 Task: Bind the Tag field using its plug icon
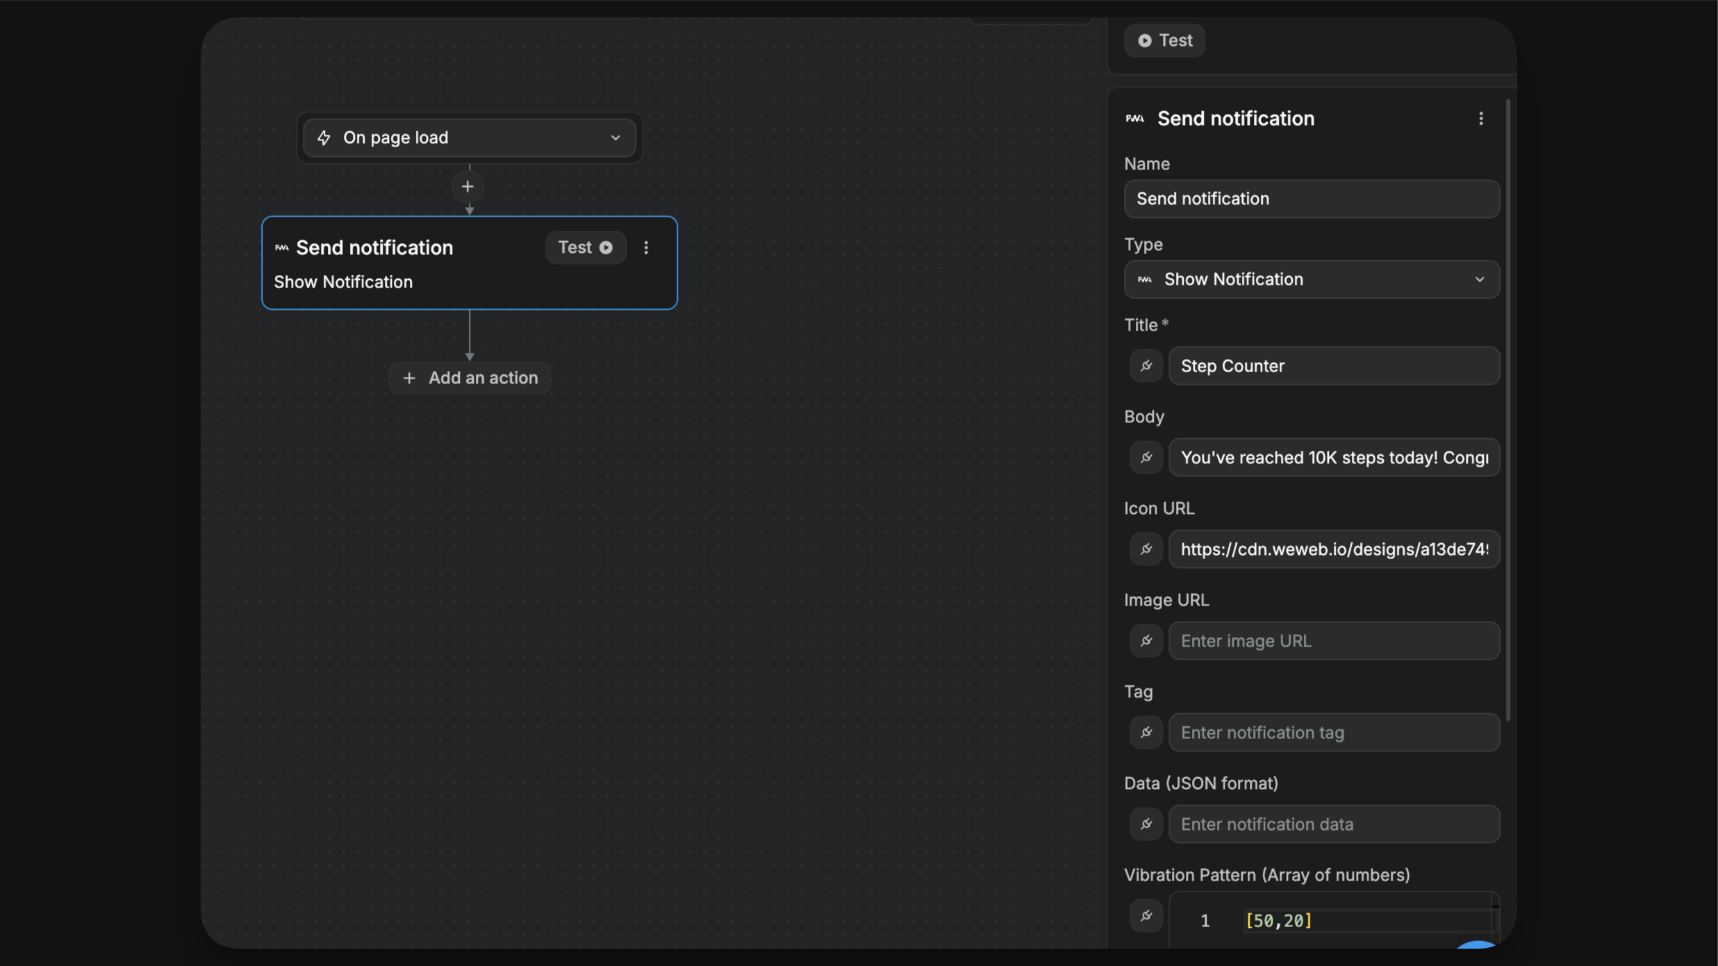coord(1146,732)
